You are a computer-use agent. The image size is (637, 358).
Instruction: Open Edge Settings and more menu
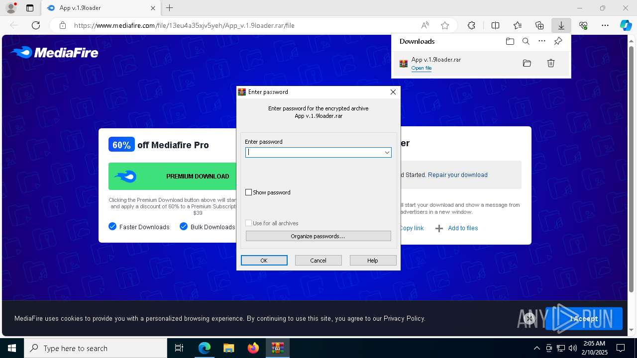click(x=605, y=25)
